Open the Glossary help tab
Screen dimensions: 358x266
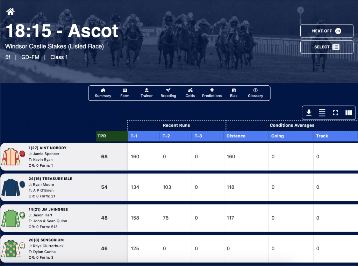point(256,93)
